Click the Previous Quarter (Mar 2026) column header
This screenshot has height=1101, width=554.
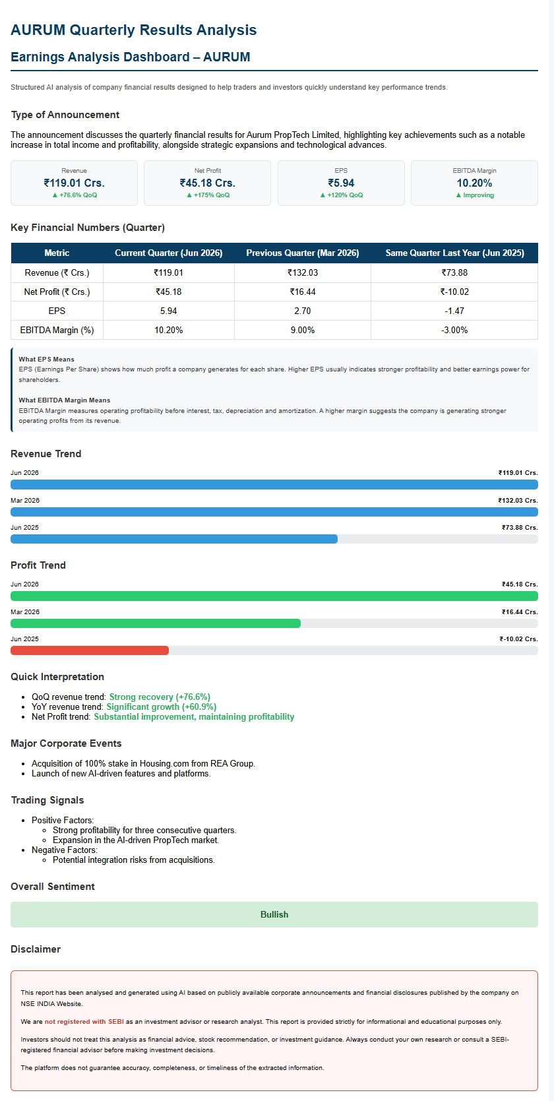[x=303, y=253]
